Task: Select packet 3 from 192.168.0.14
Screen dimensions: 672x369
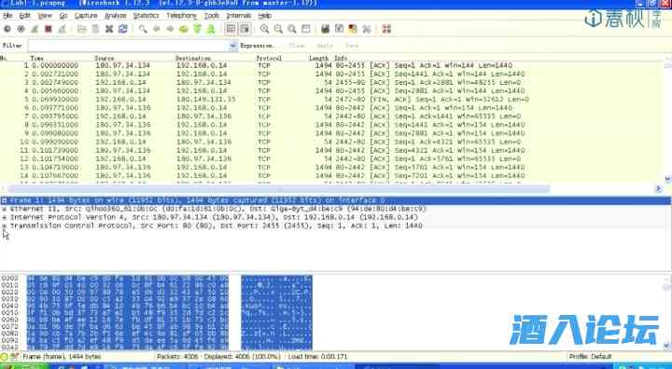Action: click(332, 82)
